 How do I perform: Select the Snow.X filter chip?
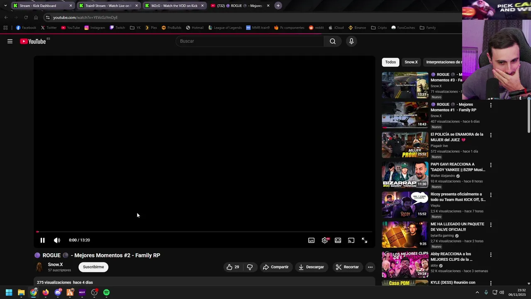(411, 62)
